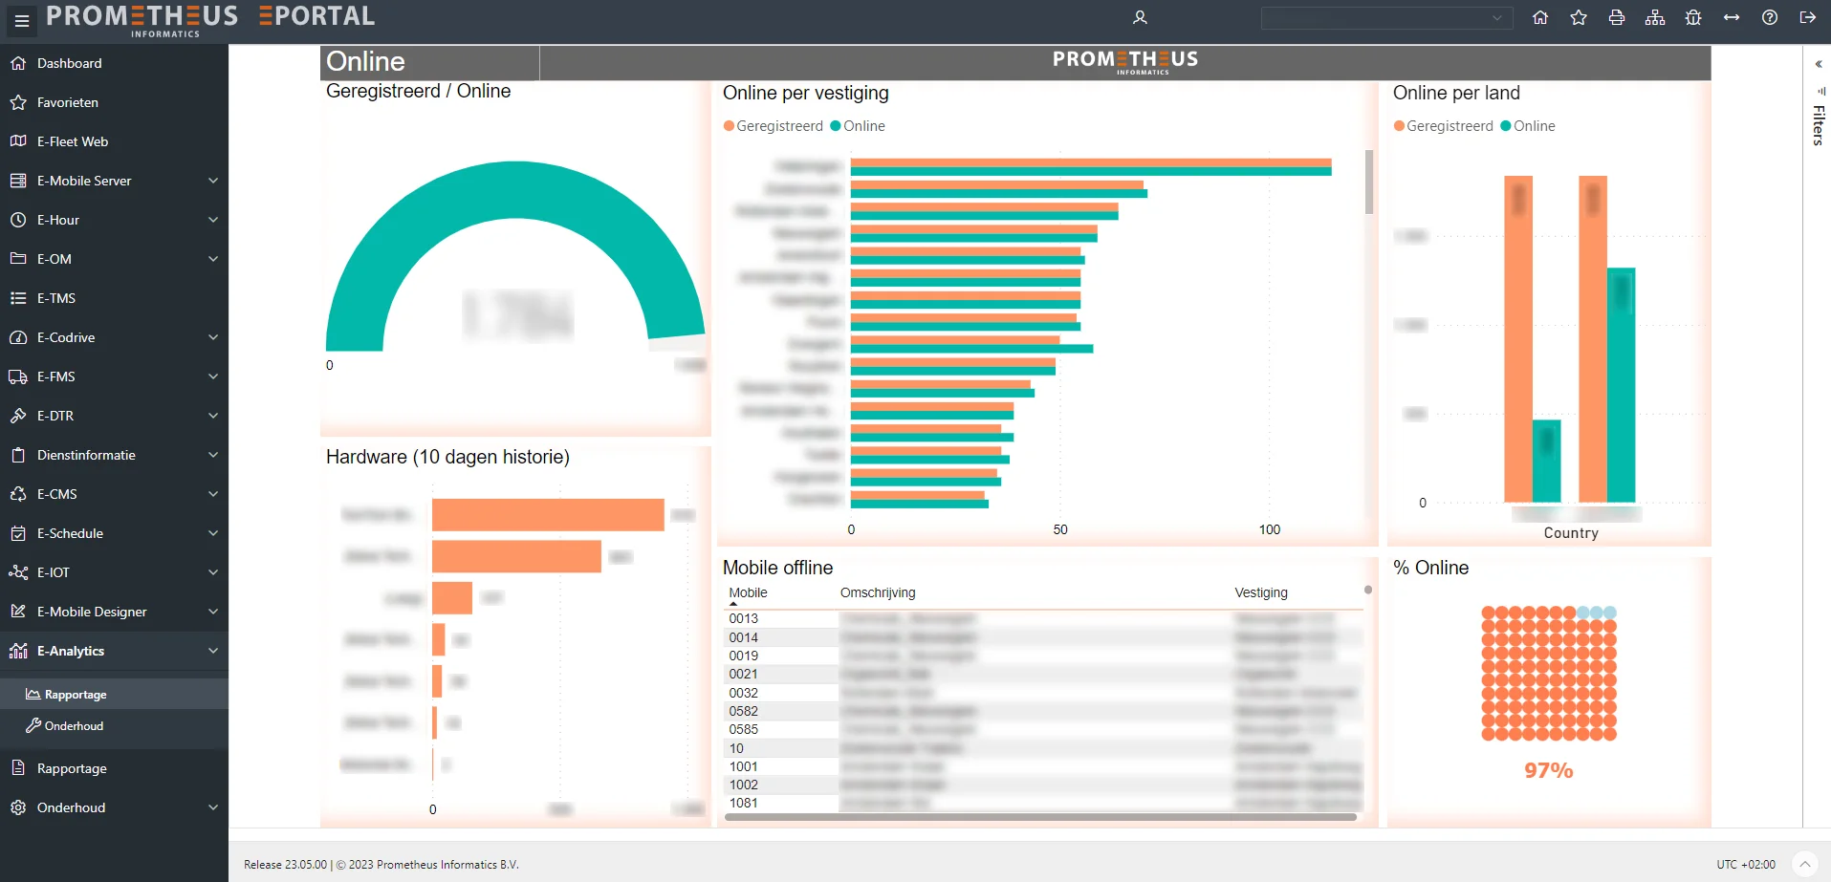Click the E-OM folder icon

pyautogui.click(x=18, y=259)
